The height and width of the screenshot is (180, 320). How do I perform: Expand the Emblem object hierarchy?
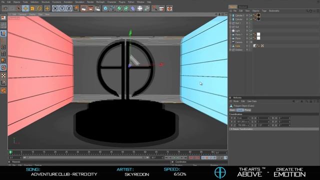coord(230,50)
